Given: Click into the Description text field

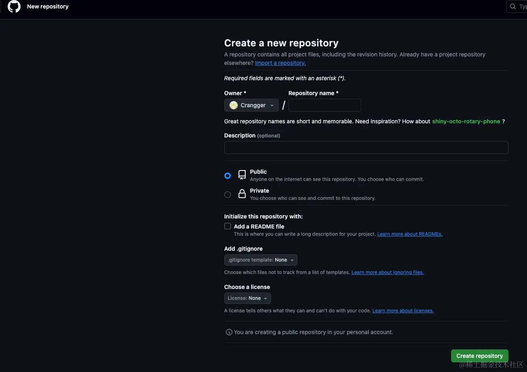Looking at the screenshot, I should (366, 148).
